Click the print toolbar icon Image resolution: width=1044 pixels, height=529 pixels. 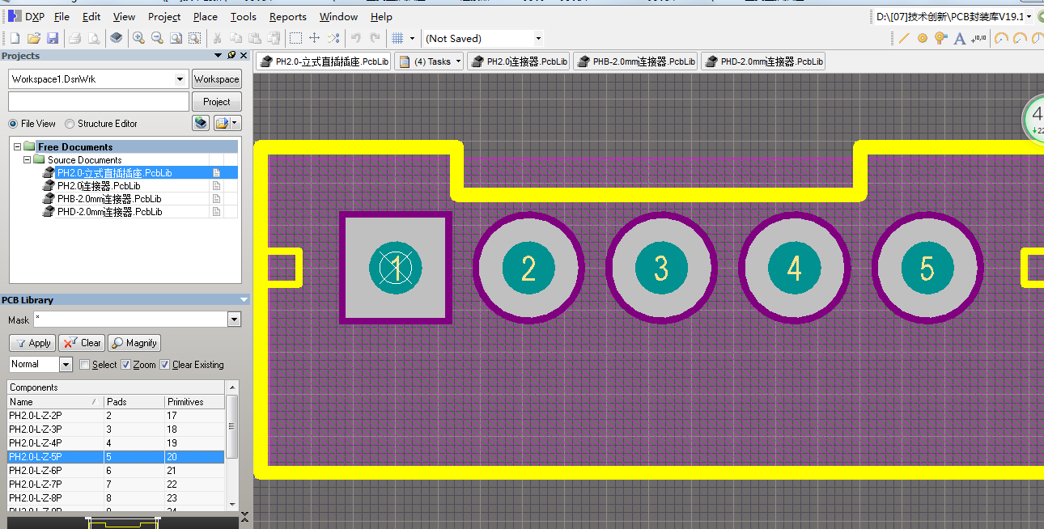74,38
